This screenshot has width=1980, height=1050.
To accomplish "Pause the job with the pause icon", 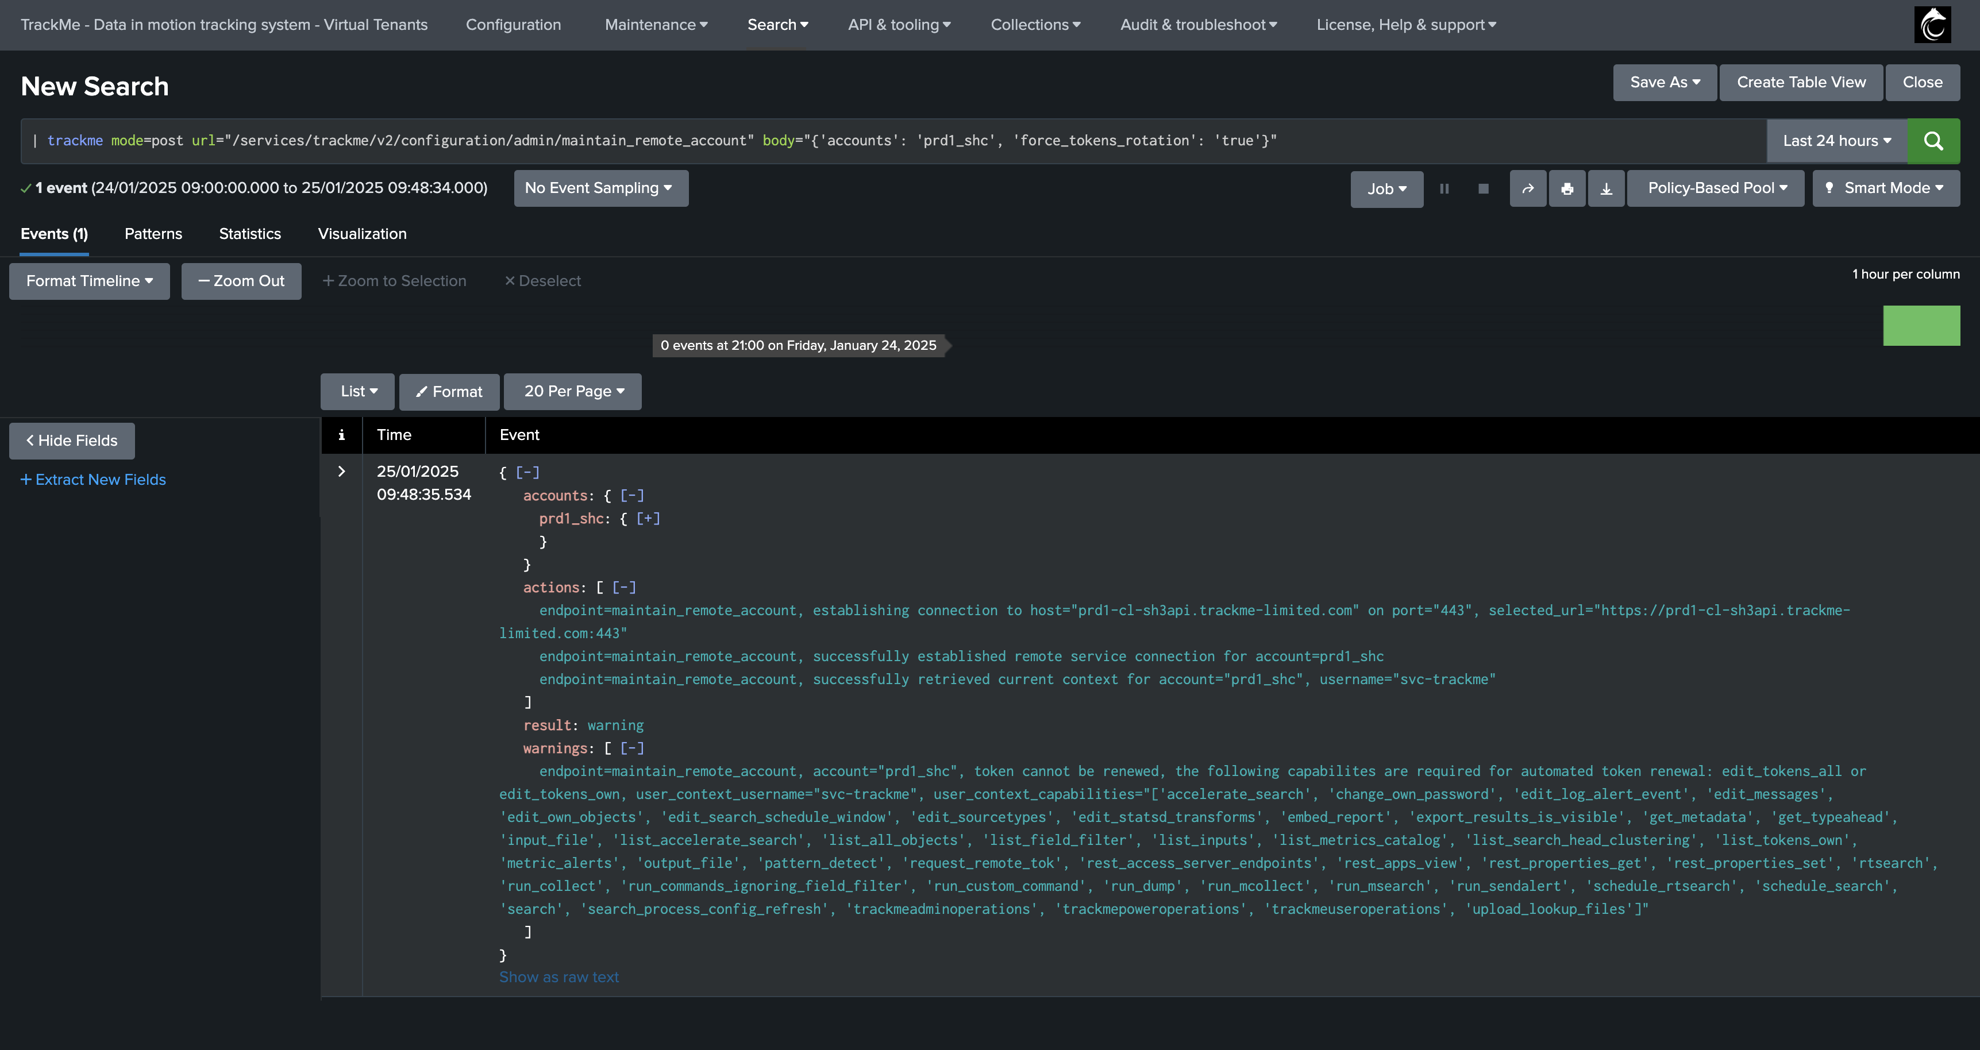I will click(1444, 188).
